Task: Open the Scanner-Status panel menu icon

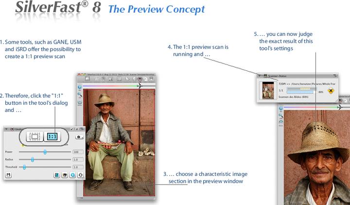Action: (335, 76)
